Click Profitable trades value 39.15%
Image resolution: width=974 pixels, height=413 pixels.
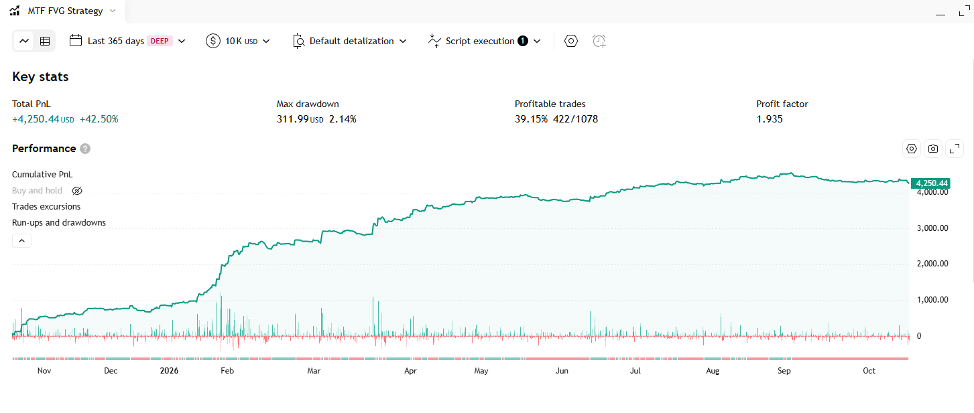(x=531, y=119)
